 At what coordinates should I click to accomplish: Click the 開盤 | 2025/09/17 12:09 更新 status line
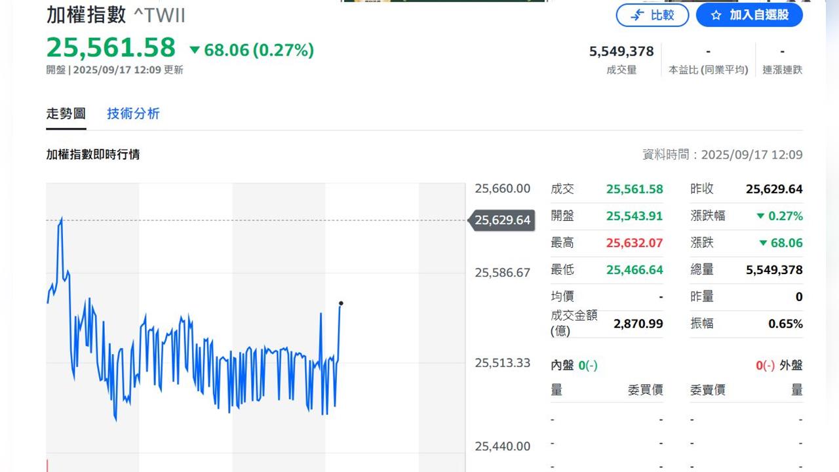pyautogui.click(x=115, y=69)
